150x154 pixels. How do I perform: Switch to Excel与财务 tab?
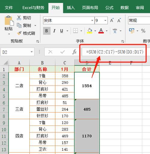33,7
